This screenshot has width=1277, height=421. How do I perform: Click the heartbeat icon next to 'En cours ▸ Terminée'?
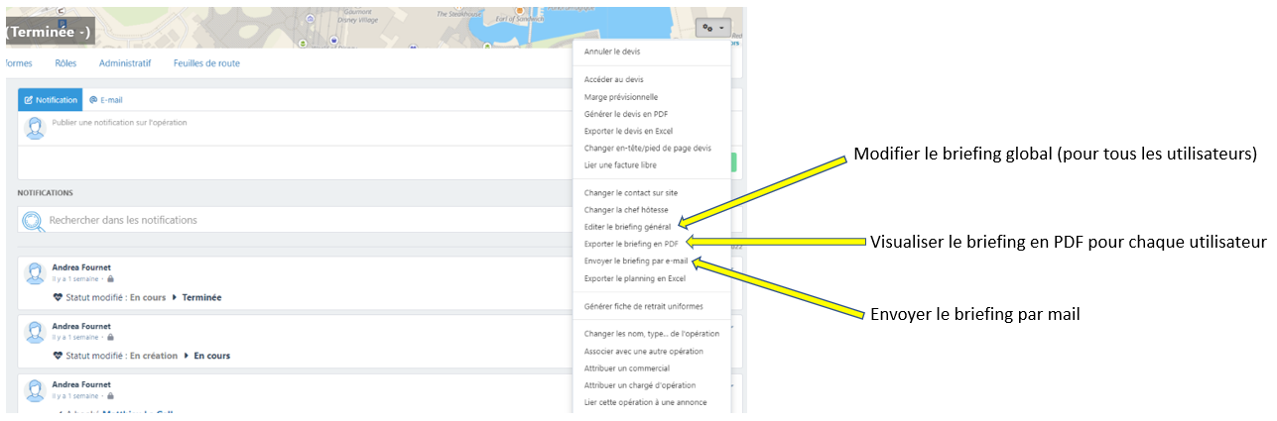(x=58, y=297)
